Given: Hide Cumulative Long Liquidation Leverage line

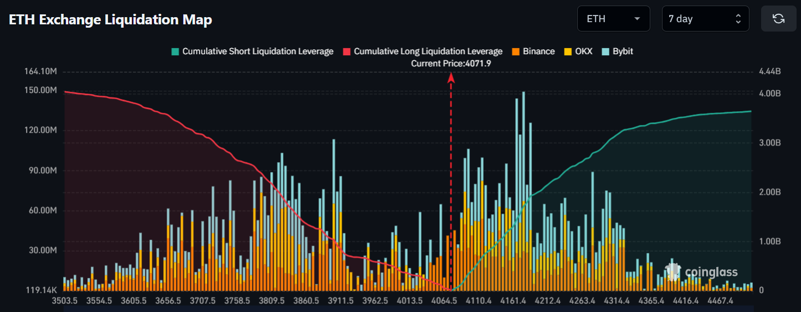Looking at the screenshot, I should click(x=428, y=51).
